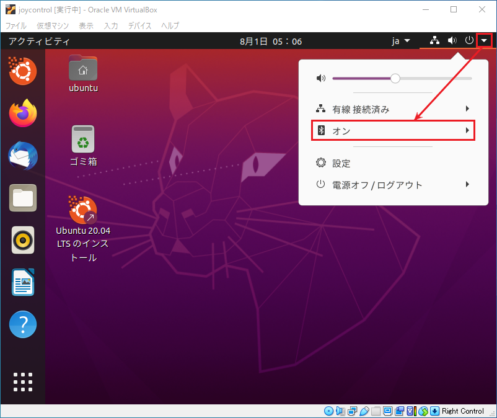Screen dimensions: 497x418
Task: Open the Ubuntu installer in the dock
Action: [x=22, y=71]
